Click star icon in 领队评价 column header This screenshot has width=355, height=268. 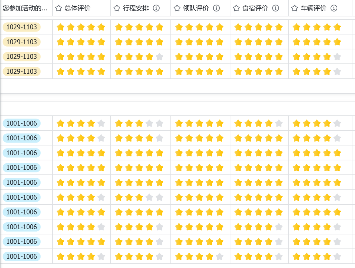177,8
